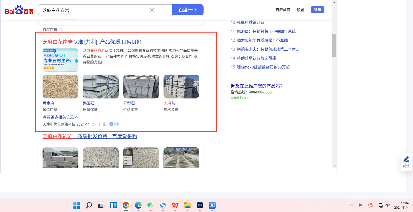
Task: Open the 鑫佑建材 product thumbnail
Action: point(181,157)
